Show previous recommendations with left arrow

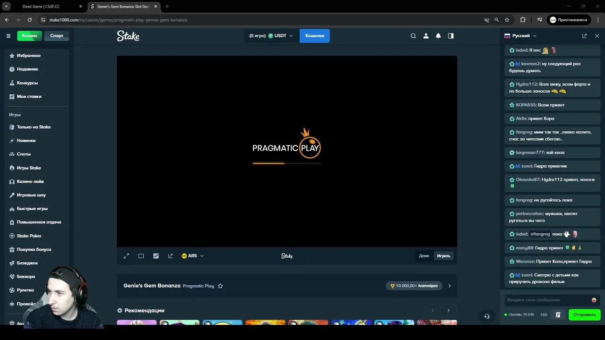coord(432,310)
